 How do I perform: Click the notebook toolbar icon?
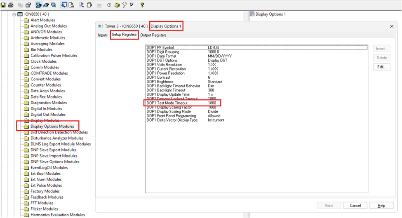89,5
